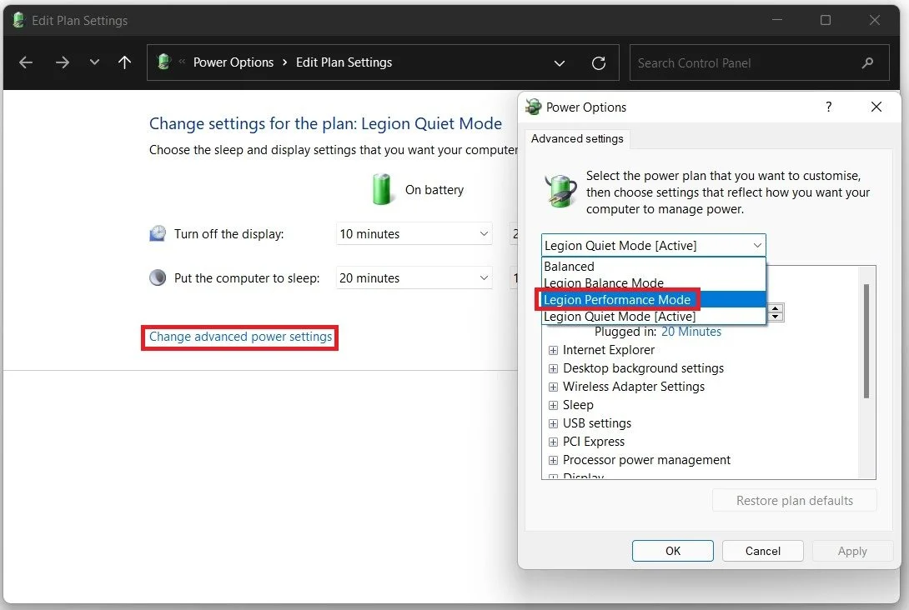
Task: Click the Help question mark in Power Options
Action: pos(828,107)
